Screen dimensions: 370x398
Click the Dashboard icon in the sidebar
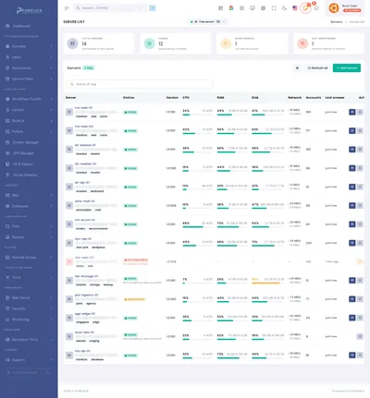pos(7,26)
